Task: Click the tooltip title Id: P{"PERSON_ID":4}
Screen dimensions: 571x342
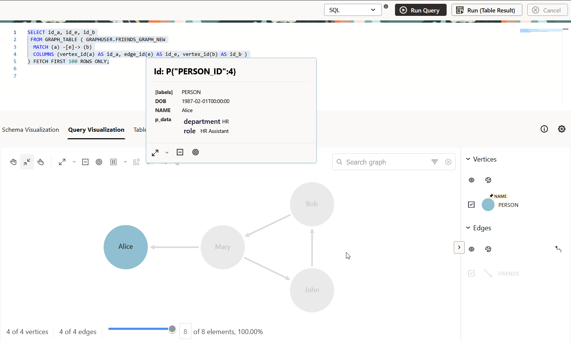Action: coord(195,72)
